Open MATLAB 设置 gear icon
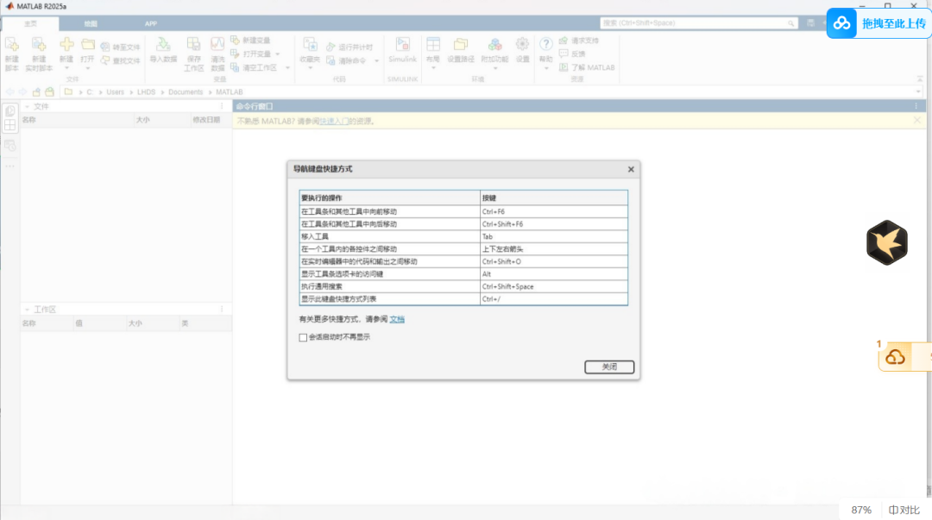The height and width of the screenshot is (520, 932). pyautogui.click(x=522, y=45)
